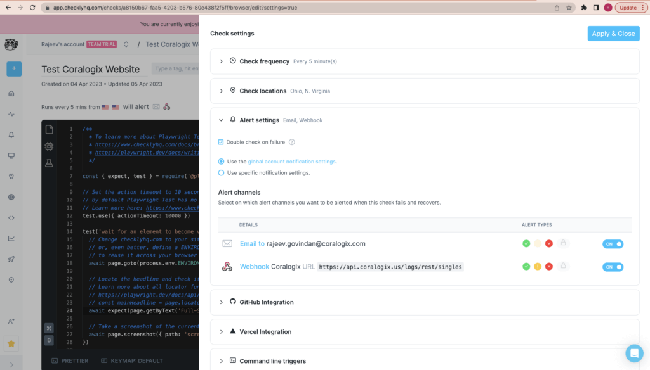
Task: Toggle Double check on failure checkbox
Action: (x=221, y=142)
